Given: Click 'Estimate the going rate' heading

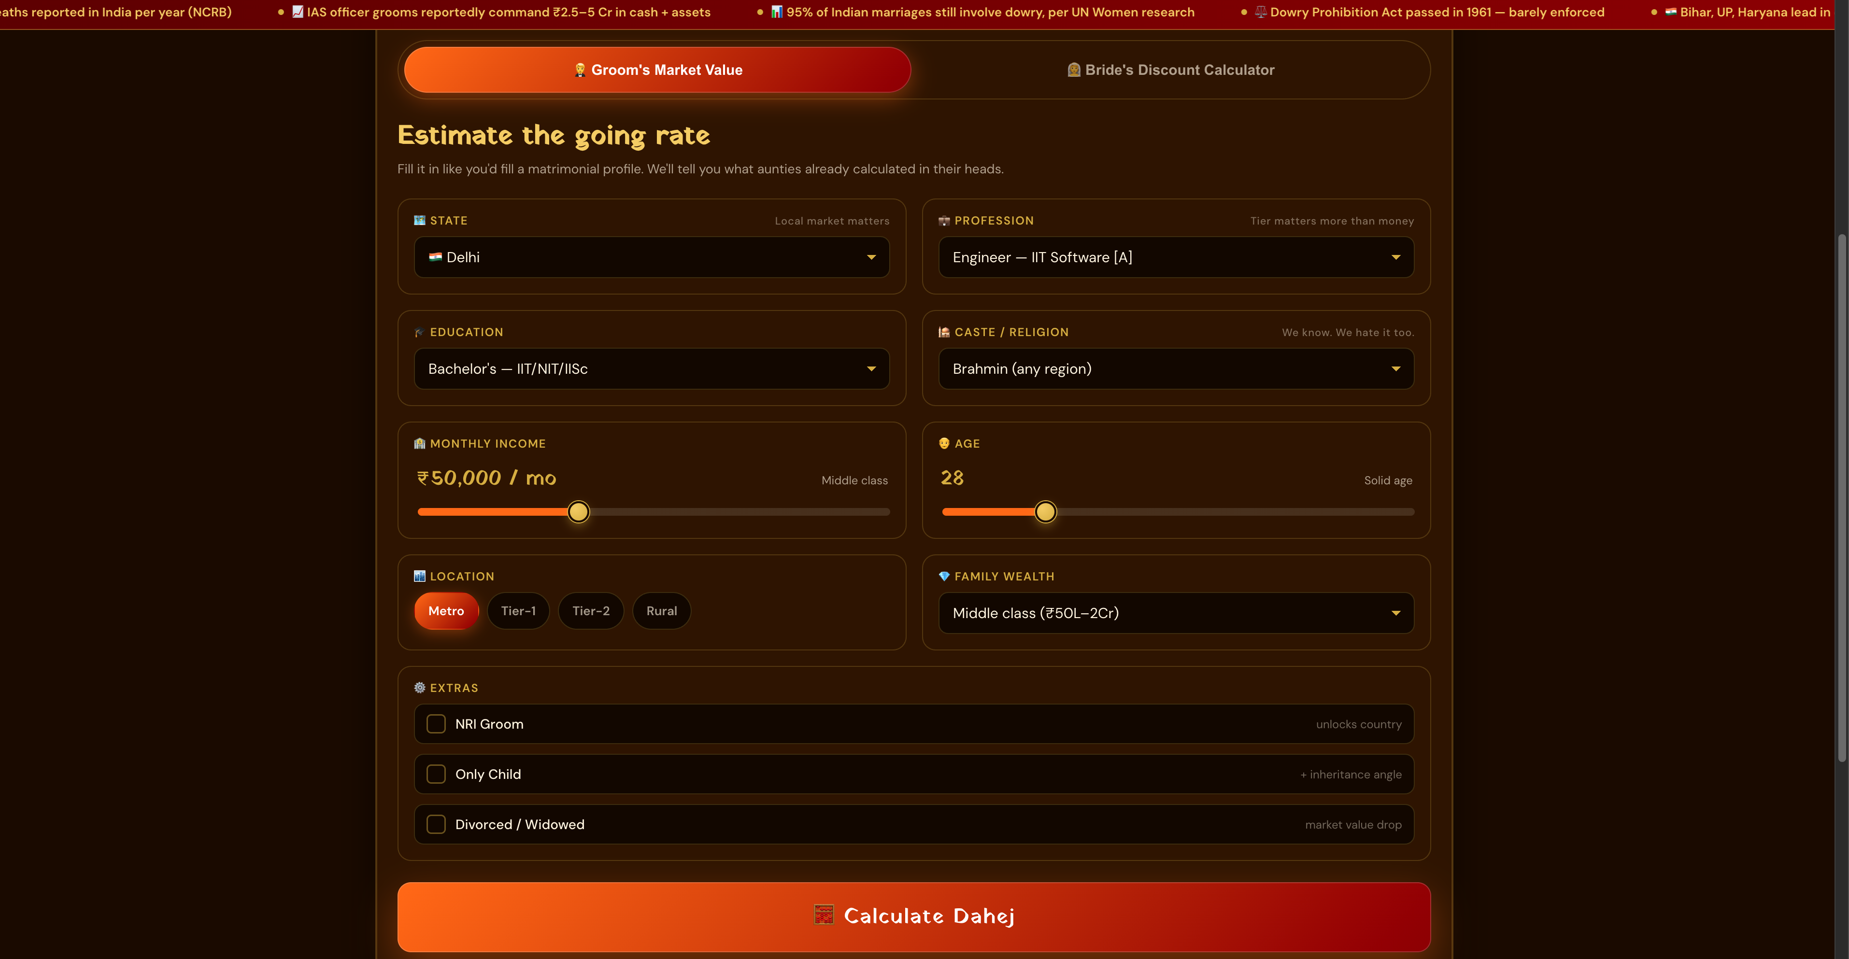Looking at the screenshot, I should (x=554, y=136).
